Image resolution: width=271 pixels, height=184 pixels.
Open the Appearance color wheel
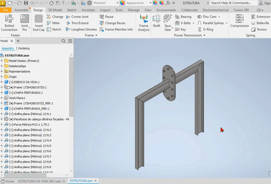[x=122, y=3]
